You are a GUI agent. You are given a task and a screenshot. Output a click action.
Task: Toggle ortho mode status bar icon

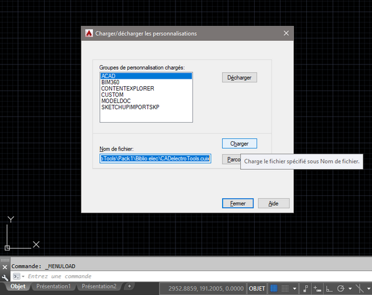coord(329,289)
